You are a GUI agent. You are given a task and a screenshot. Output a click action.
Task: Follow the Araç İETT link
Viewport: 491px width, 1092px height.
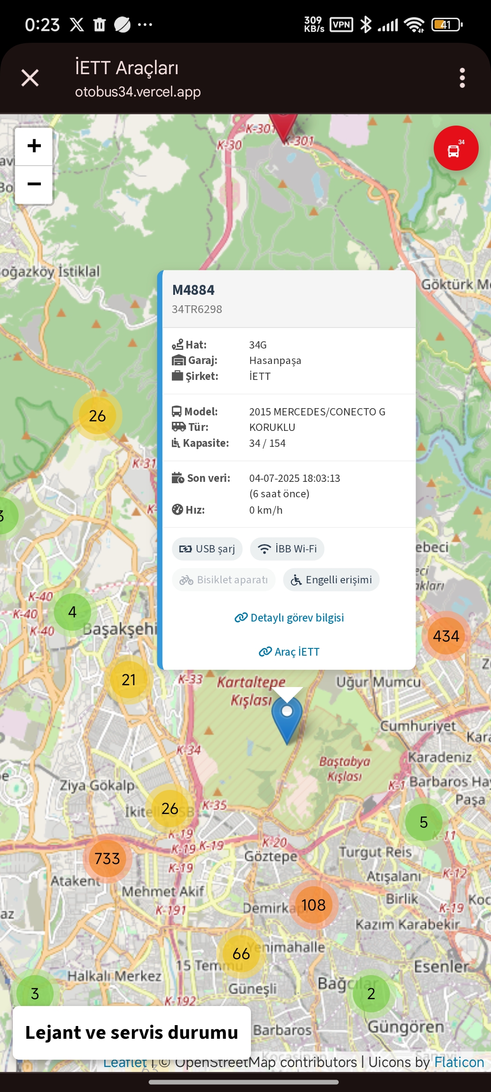coord(289,652)
